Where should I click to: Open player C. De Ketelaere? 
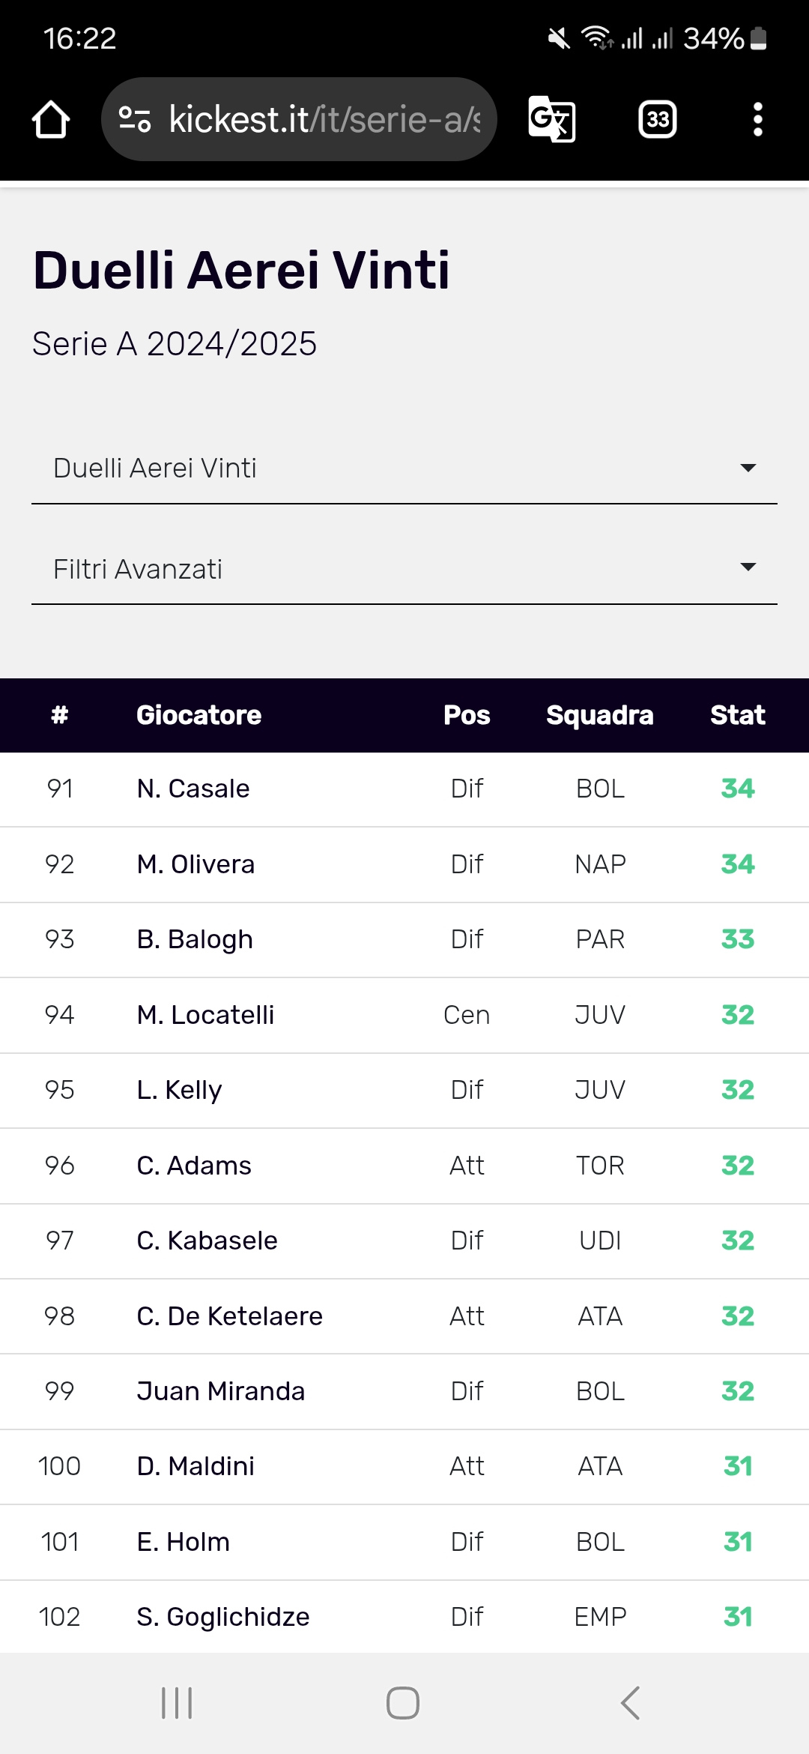pos(230,1316)
